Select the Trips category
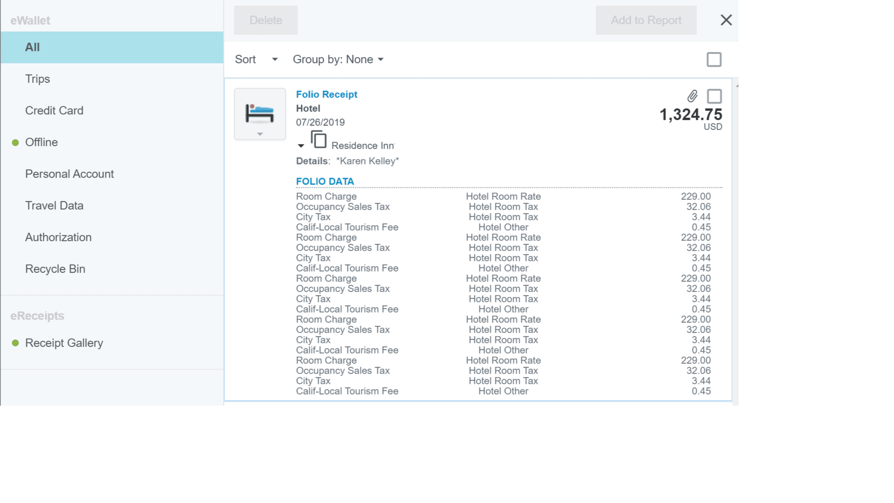The image size is (894, 503). pos(37,79)
